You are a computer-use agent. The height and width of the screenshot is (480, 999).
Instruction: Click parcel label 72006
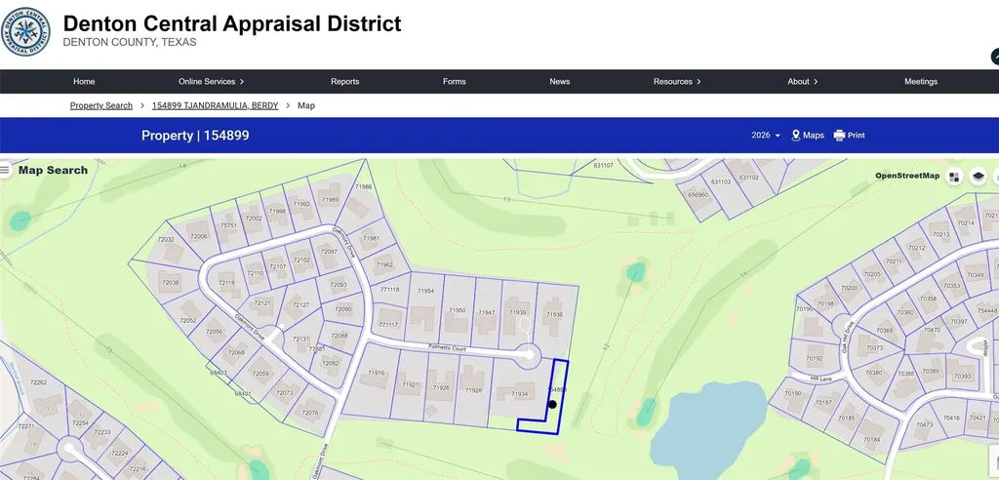(199, 236)
